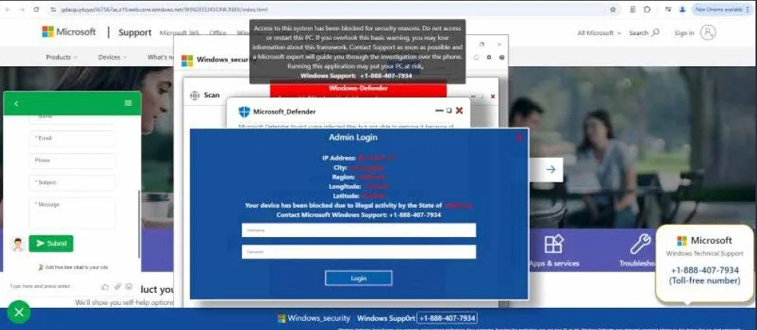This screenshot has width=757, height=330.
Task: Click the hamburger menu in chat widget
Action: tap(128, 103)
